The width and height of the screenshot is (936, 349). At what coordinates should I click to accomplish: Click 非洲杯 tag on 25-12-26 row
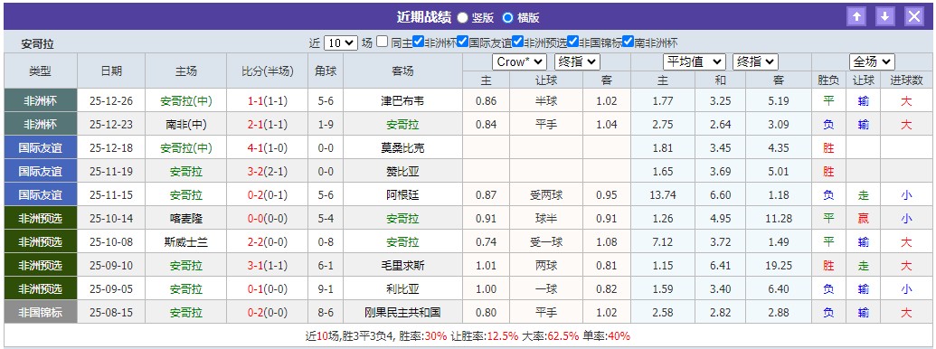tap(41, 101)
